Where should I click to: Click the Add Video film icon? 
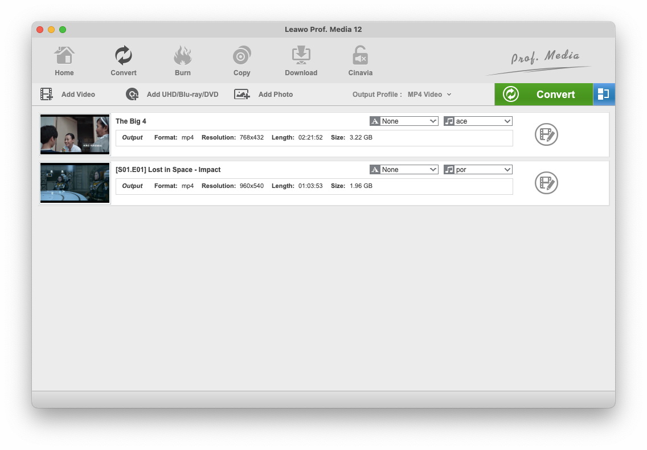click(46, 94)
